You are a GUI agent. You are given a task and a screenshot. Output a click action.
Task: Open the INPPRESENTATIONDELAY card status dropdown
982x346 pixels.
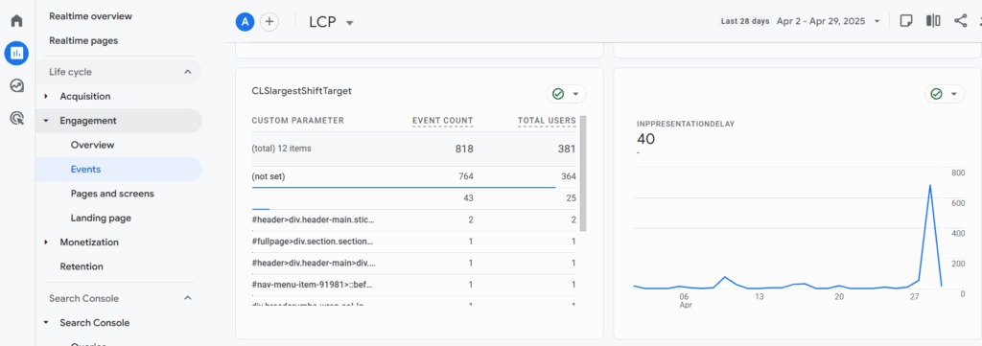coord(945,94)
